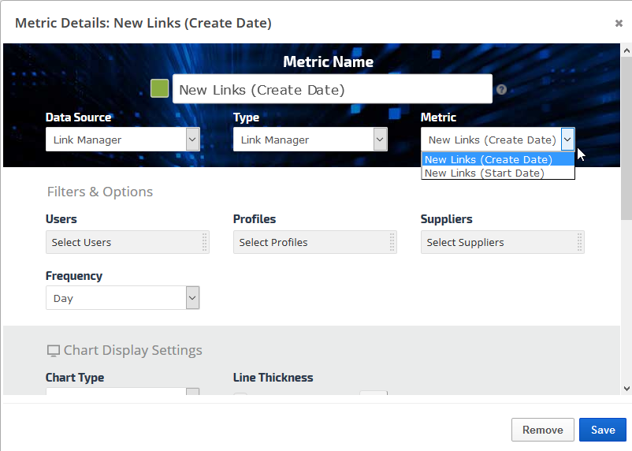Viewport: 632px width, 451px height.
Task: Choose New Links (Start Date) option
Action: tap(485, 173)
